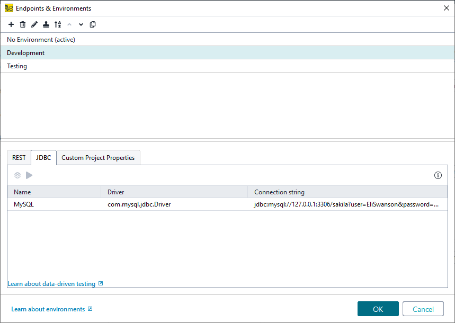
Task: Open the Custom Project Properties tab
Action: click(98, 157)
